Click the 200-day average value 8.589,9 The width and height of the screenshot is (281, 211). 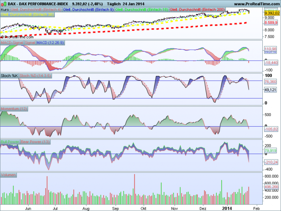pos(271,23)
